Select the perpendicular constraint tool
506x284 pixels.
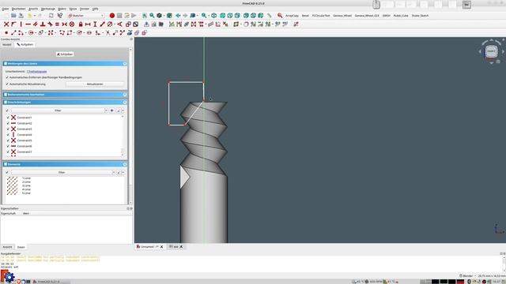tap(43, 24)
